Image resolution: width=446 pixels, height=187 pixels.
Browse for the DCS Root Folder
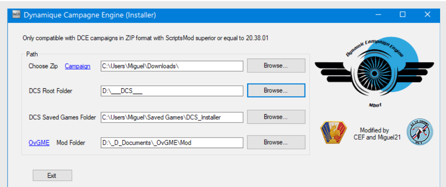coord(276,90)
